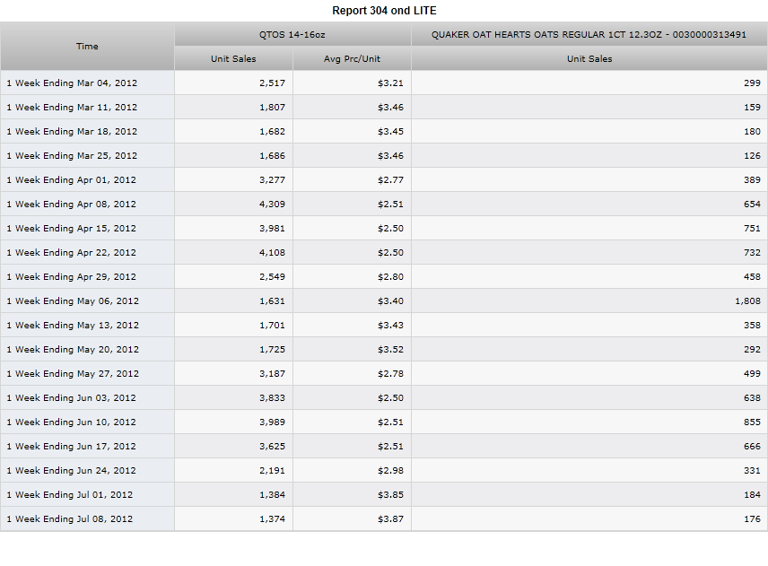Click the row '1 Week Ending Apr 15, 2012'
The image size is (768, 566).
(x=384, y=228)
